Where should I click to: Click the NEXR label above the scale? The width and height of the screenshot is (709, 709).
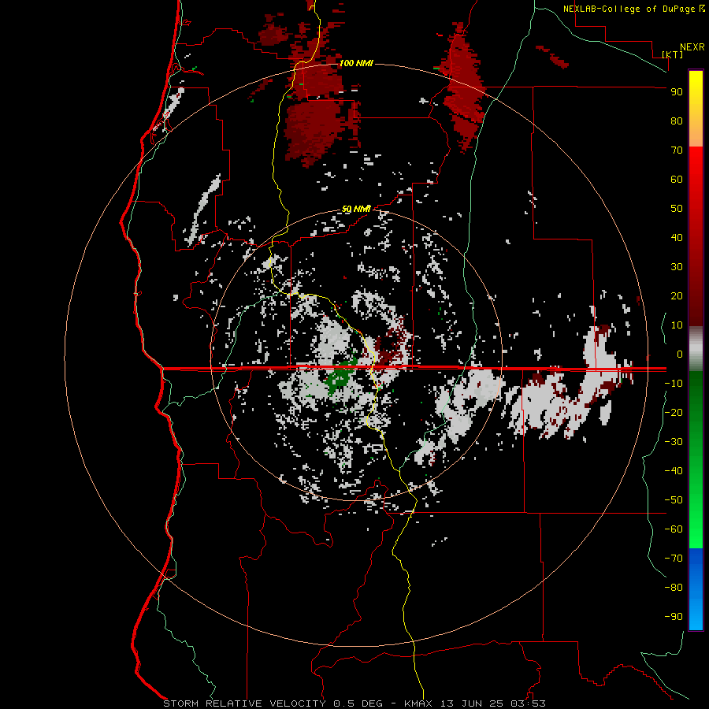coord(692,47)
